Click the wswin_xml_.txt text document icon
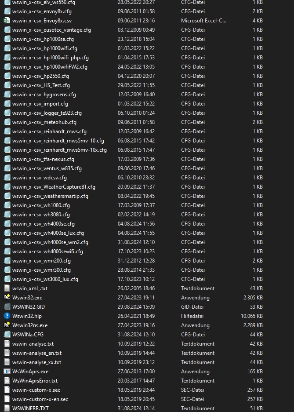Image resolution: width=294 pixels, height=412 pixels. 7,288
